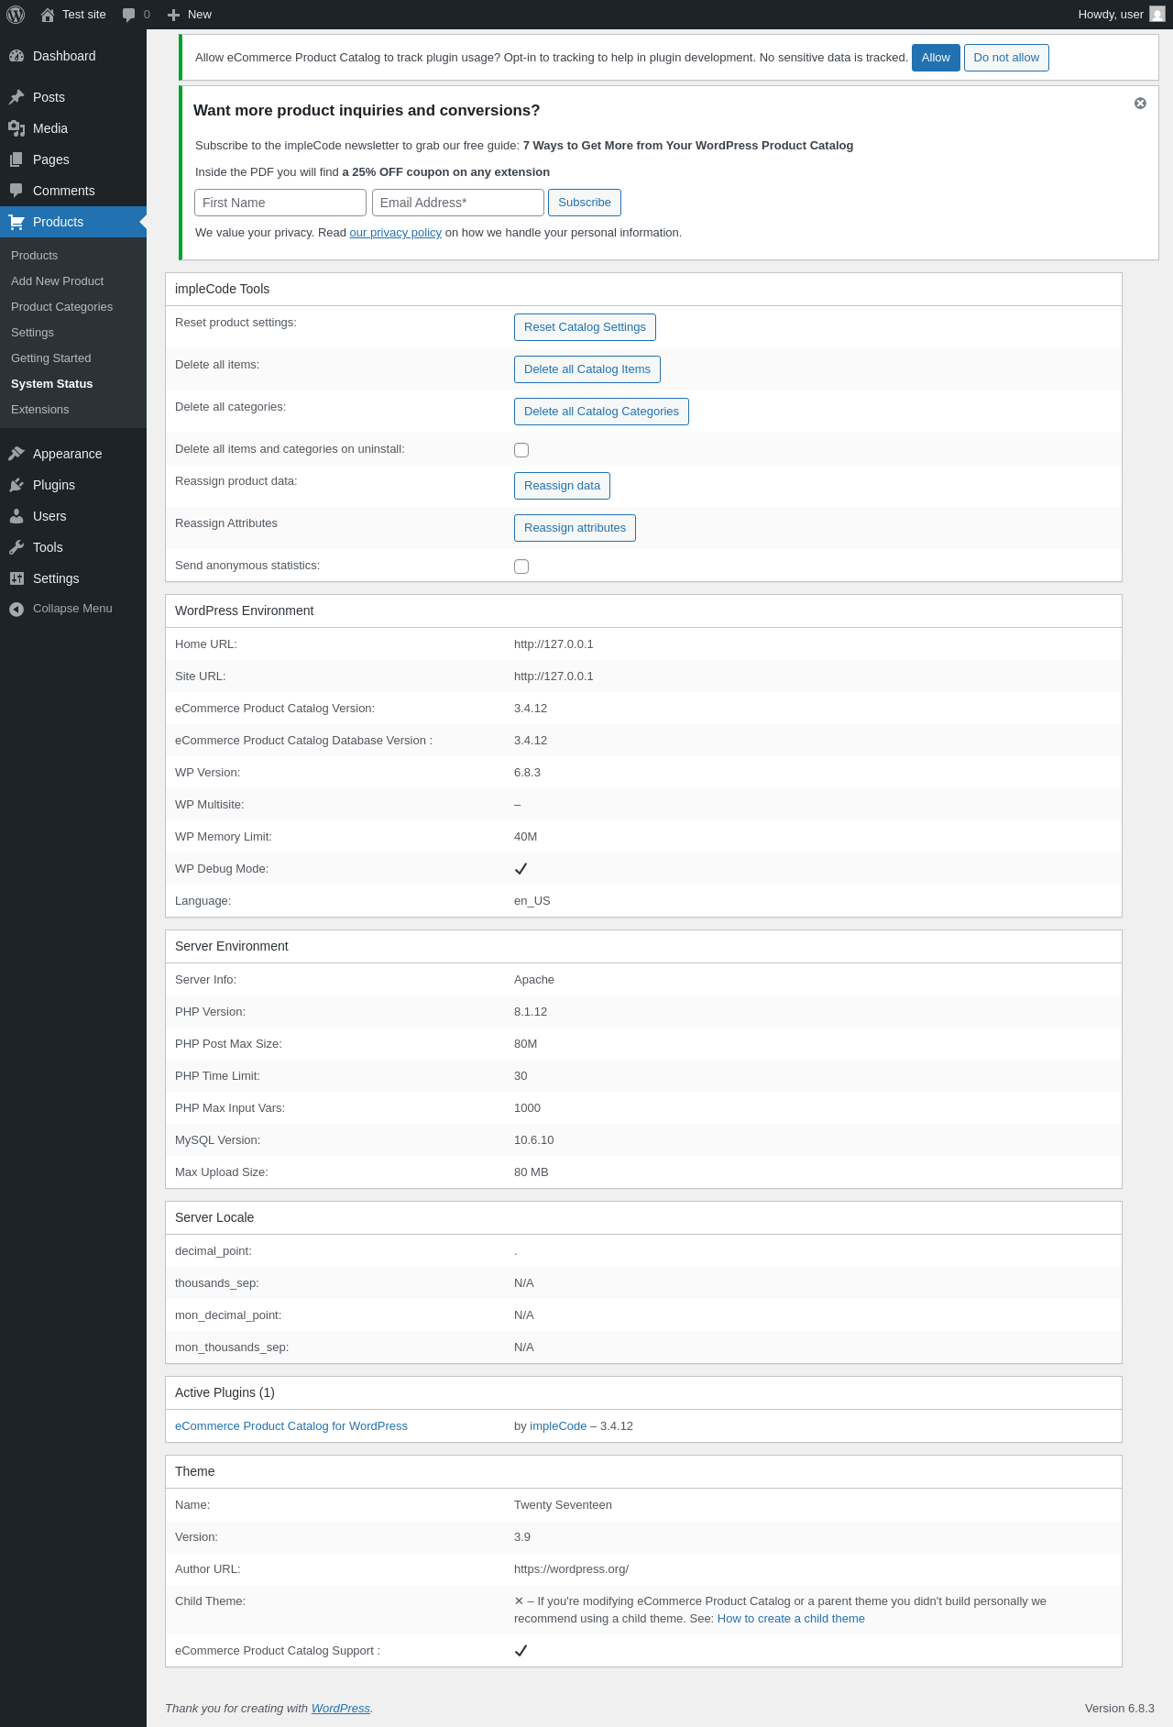This screenshot has height=1727, width=1173.
Task: Open the privacy policy link
Action: click(395, 233)
